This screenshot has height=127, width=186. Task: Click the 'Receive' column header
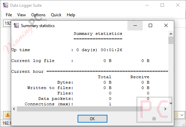140,77
